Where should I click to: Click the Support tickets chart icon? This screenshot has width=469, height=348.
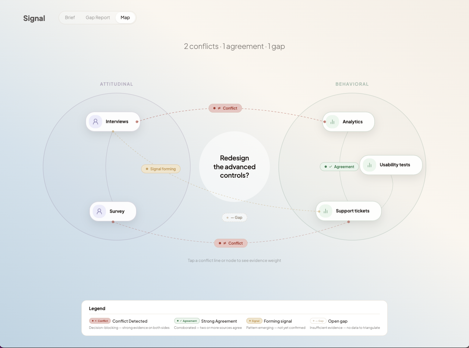click(325, 211)
